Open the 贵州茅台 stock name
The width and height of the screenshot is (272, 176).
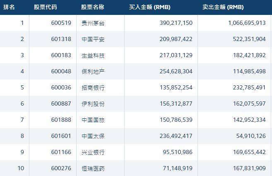(94, 23)
